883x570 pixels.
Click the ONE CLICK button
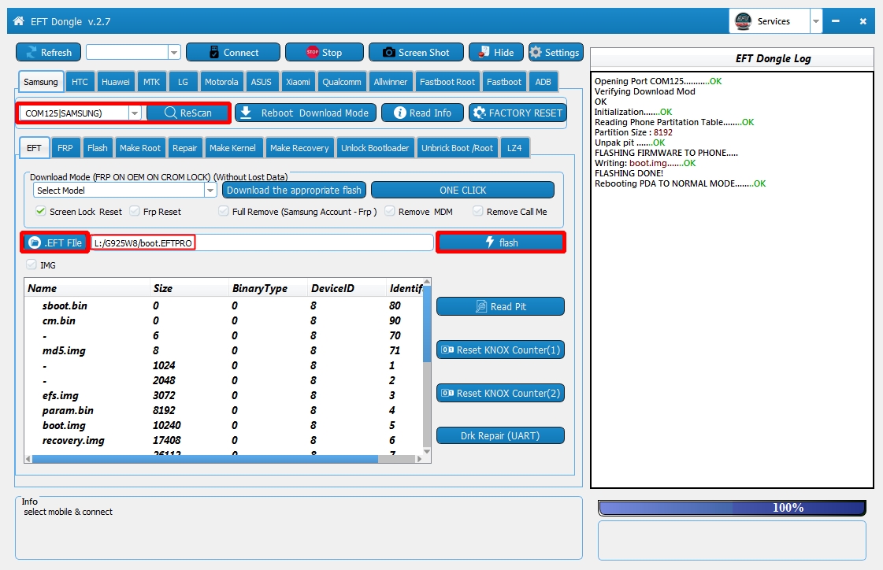(x=462, y=191)
